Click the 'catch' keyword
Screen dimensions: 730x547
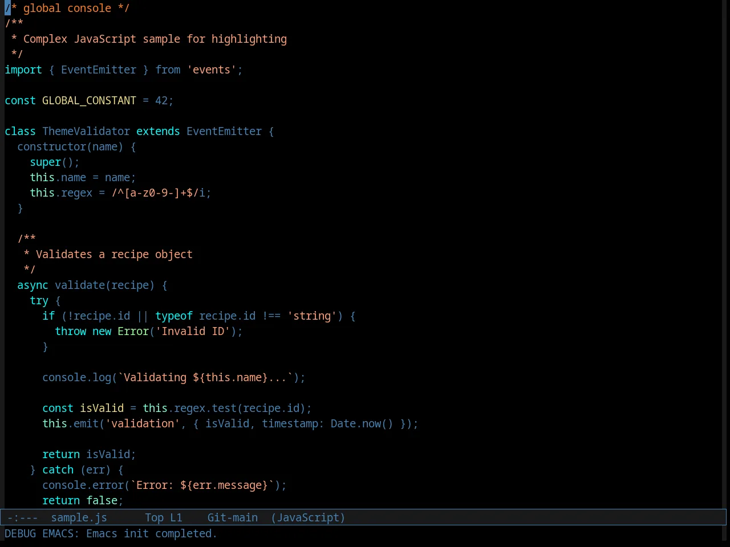tap(58, 470)
